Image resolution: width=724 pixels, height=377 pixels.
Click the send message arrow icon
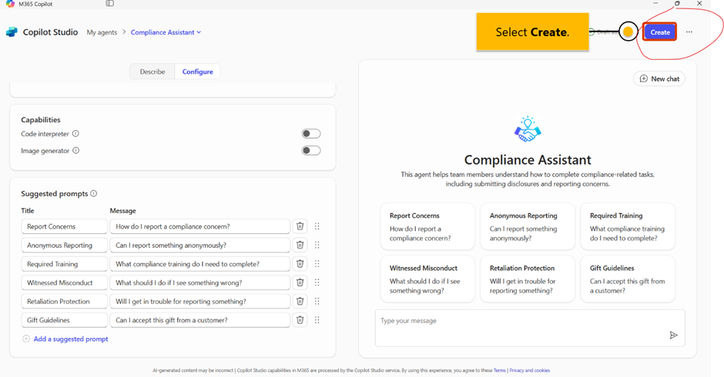pos(674,335)
